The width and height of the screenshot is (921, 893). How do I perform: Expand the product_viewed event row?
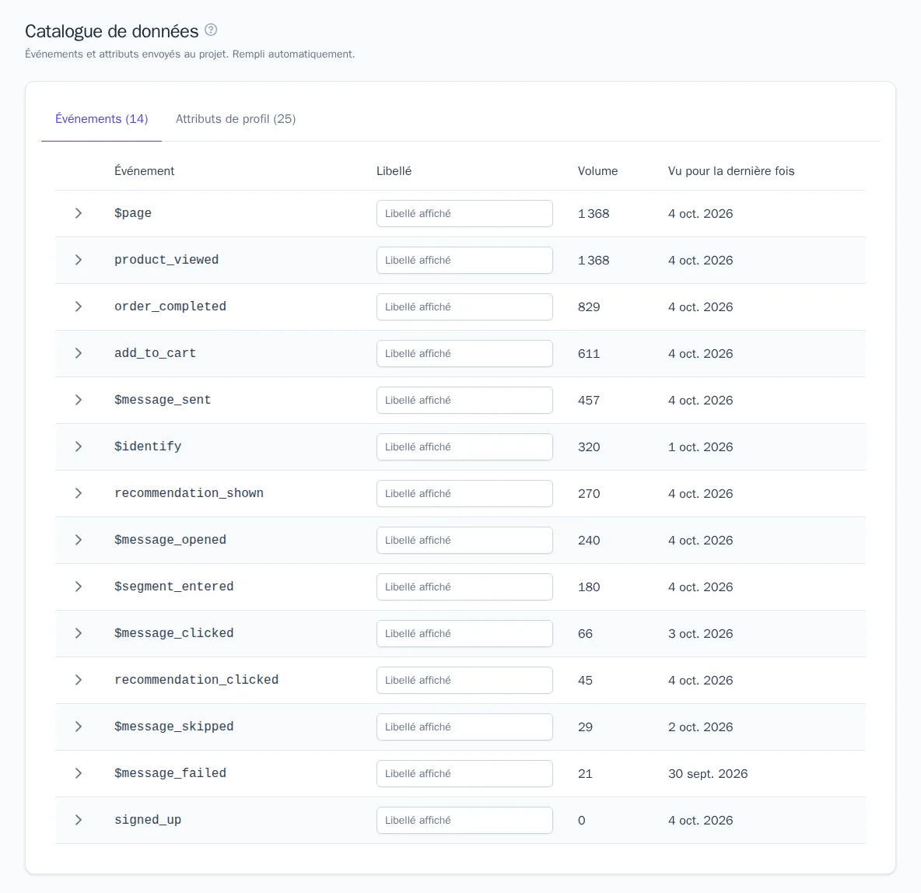point(78,260)
